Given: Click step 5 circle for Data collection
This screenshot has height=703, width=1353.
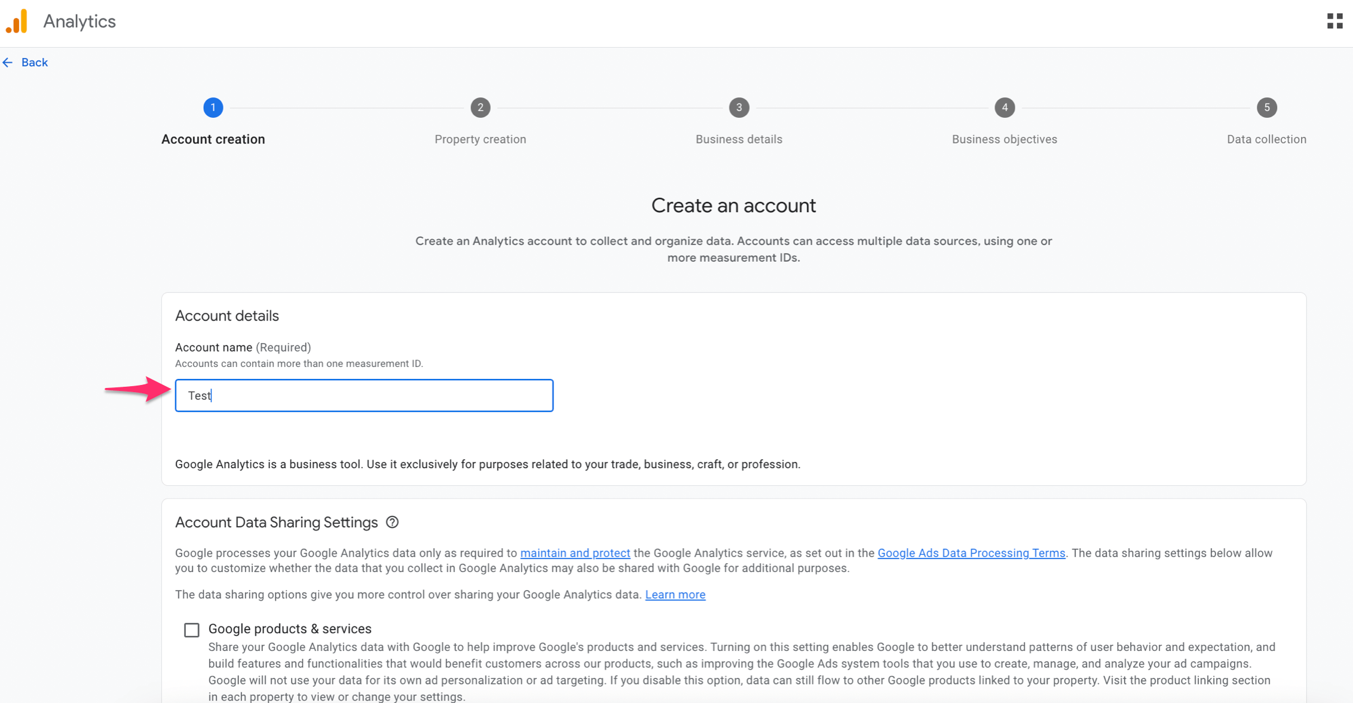Looking at the screenshot, I should coord(1266,108).
